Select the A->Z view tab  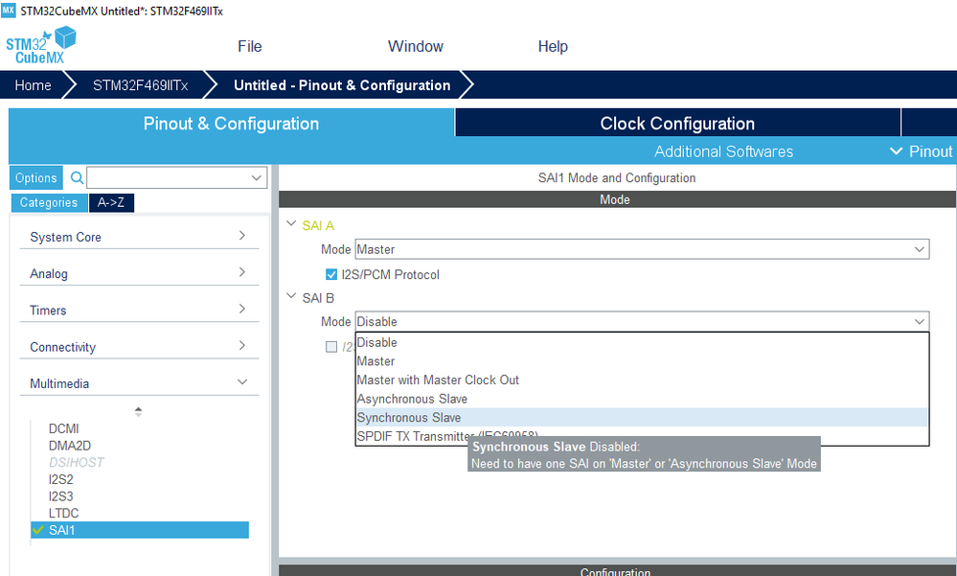tap(111, 203)
